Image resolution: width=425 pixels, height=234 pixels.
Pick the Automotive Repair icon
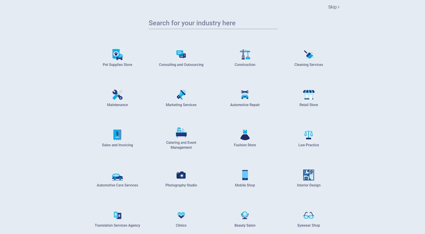(x=245, y=95)
